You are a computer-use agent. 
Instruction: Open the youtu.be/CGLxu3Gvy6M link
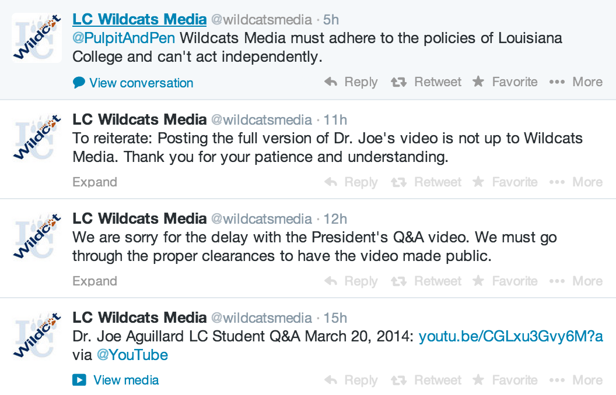[510, 336]
